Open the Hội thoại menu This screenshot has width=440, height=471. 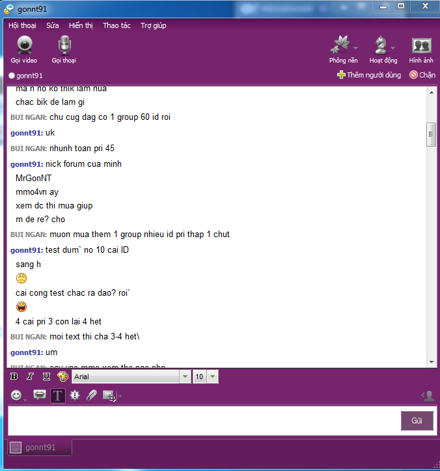[x=22, y=25]
